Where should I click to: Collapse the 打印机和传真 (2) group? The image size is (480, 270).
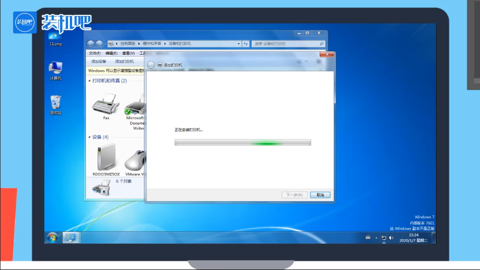click(90, 81)
